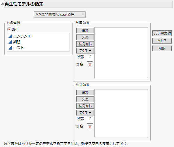Open the マクロ menu in 尺度効果
Screen dimensions: 174x147
[x=85, y=51]
